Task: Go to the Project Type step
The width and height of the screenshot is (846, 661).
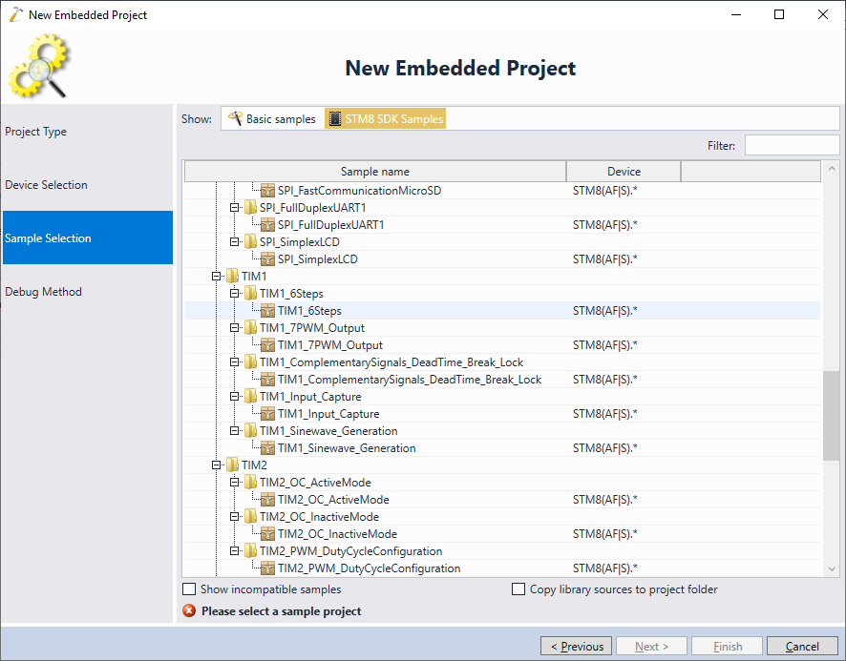Action: click(x=88, y=132)
